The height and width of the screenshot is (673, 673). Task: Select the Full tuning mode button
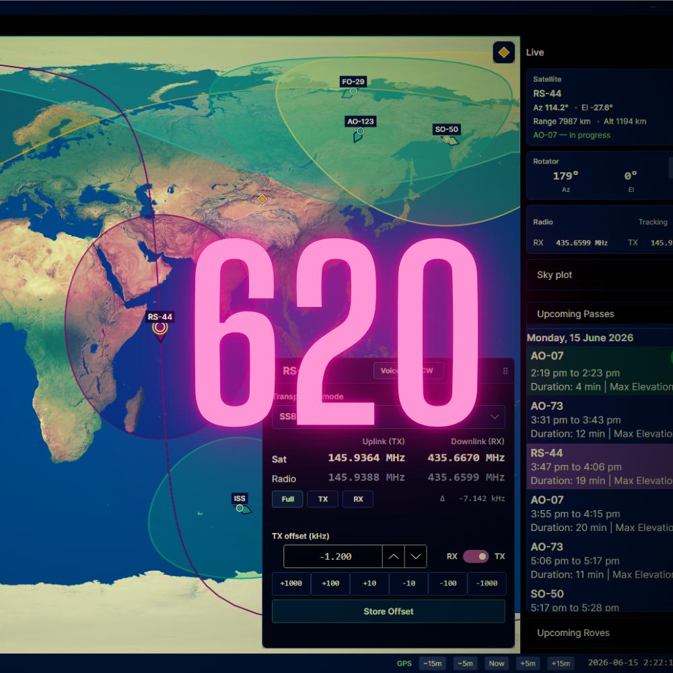click(x=287, y=499)
